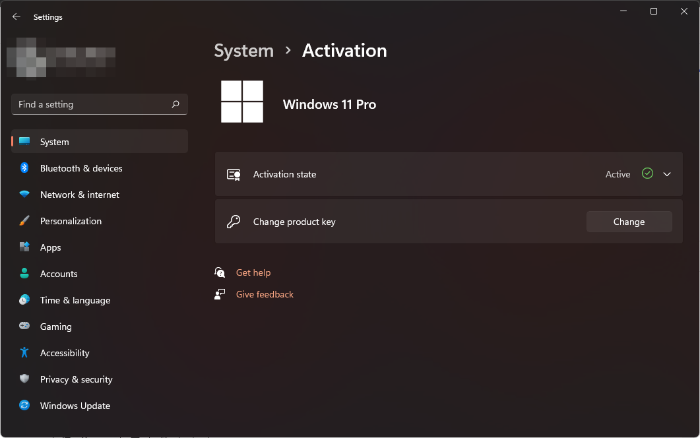Open Network & internet settings
This screenshot has width=700, height=438.
pos(99,194)
